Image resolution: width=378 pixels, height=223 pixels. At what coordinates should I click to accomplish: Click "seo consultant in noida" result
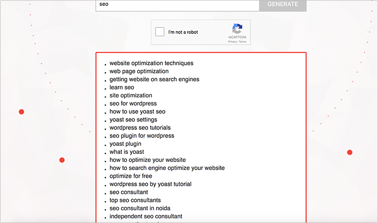pos(140,208)
